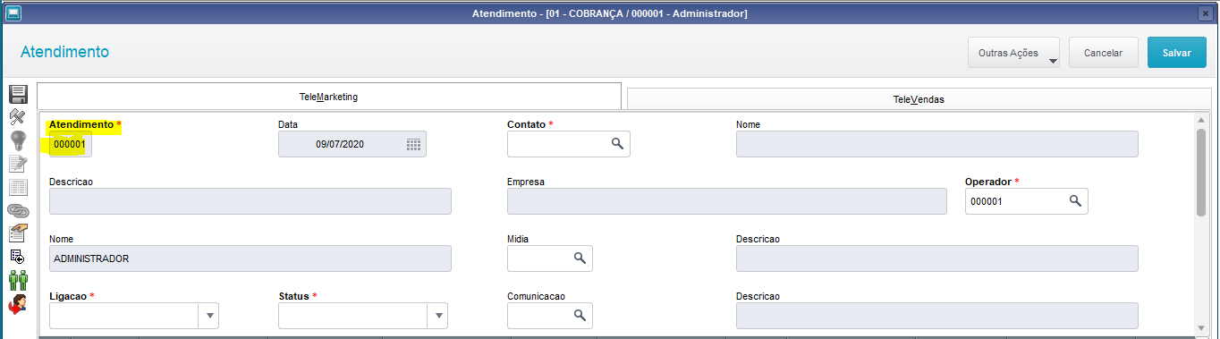Click the Nome field beside Contato

[x=937, y=144]
